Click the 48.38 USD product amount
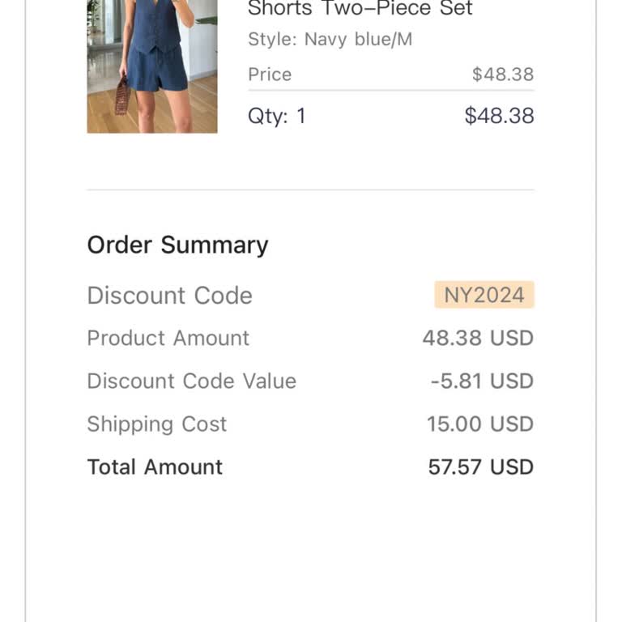Viewport: 622px width, 622px height. 478,338
